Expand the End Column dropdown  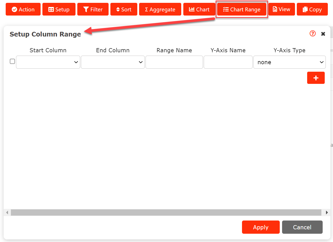(x=113, y=62)
